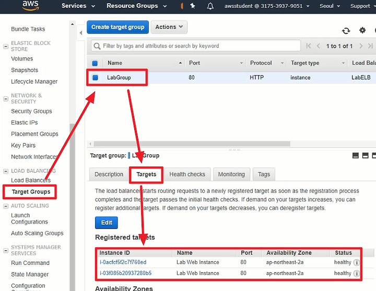This screenshot has height=291, width=376.
Task: Open the Support dropdown
Action: click(x=363, y=6)
